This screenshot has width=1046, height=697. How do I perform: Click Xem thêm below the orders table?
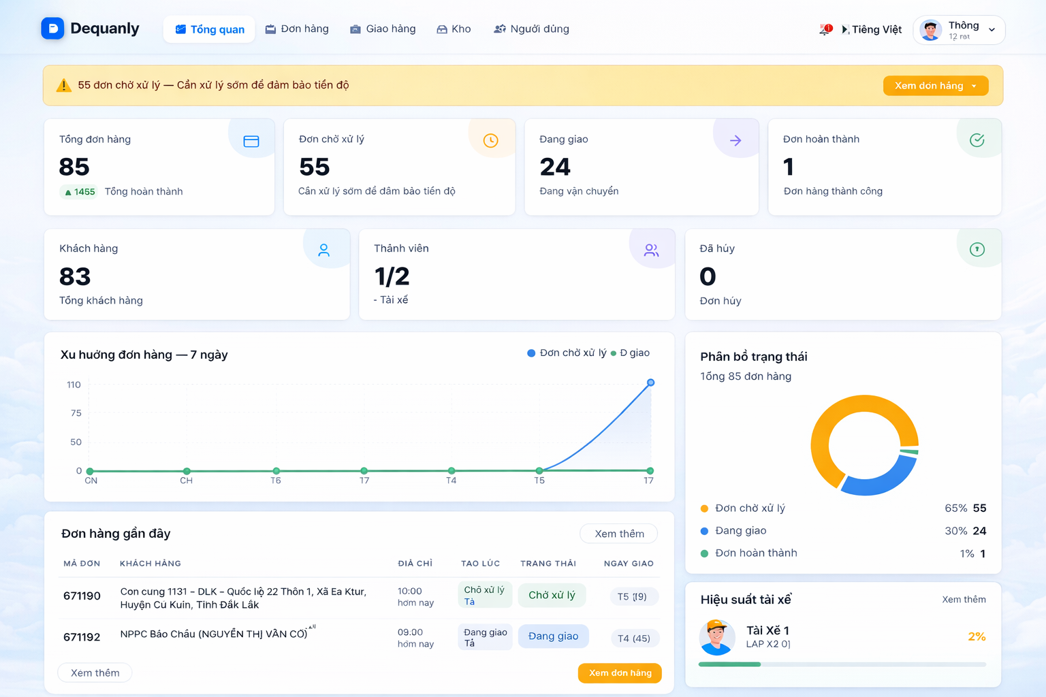[95, 672]
